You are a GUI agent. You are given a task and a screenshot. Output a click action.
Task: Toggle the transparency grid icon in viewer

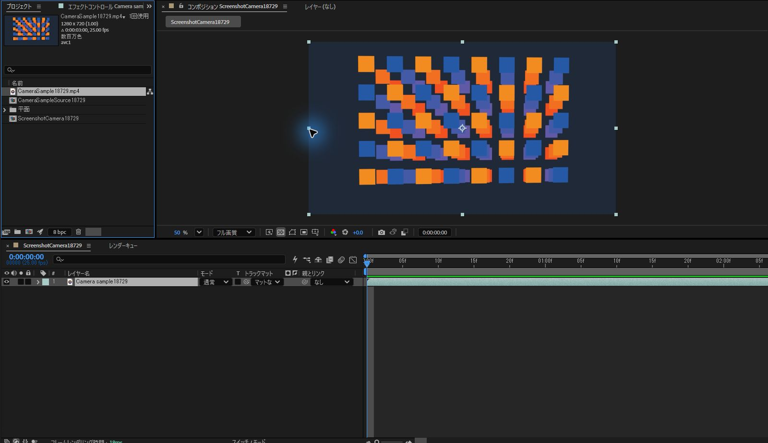281,232
